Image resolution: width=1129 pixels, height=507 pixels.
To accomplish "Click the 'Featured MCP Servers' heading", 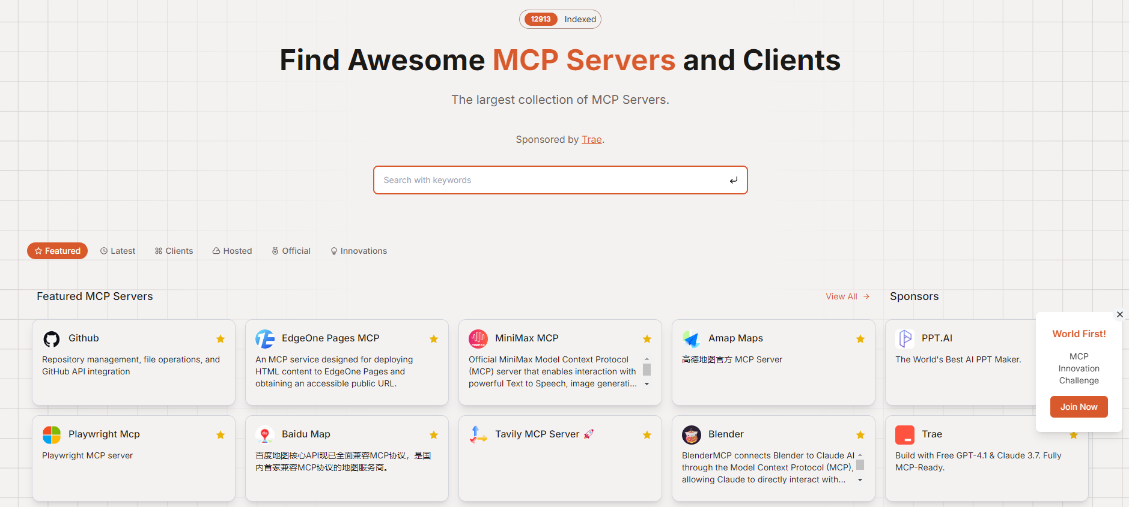I will click(95, 296).
